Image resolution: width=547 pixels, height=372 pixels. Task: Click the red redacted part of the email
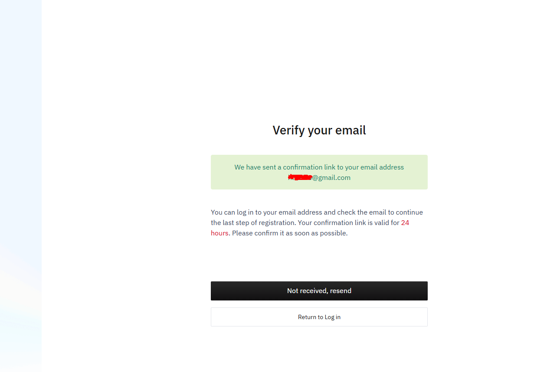coord(300,177)
